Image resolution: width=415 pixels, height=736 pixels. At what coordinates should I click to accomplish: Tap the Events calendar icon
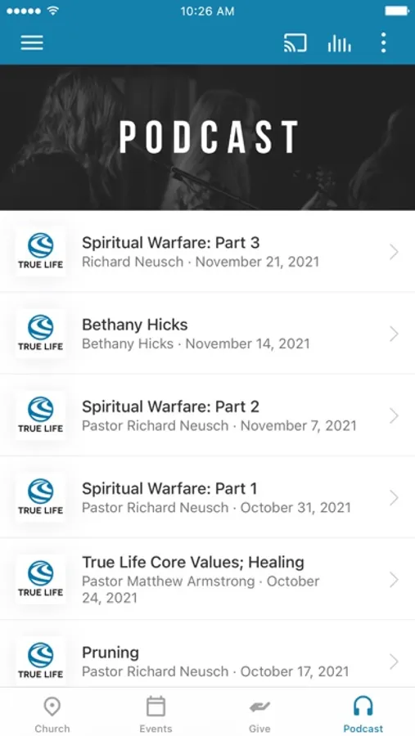coord(156,707)
